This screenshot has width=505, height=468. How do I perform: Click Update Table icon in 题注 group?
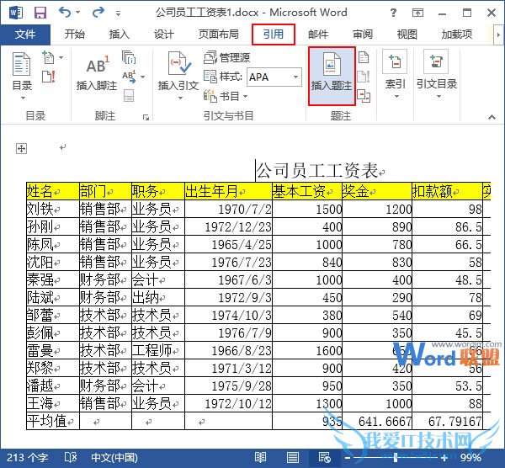364,77
